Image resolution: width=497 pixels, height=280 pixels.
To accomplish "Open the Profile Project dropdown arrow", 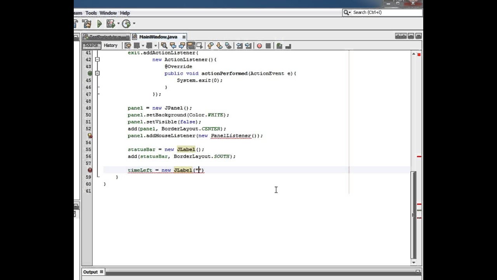I will (134, 24).
